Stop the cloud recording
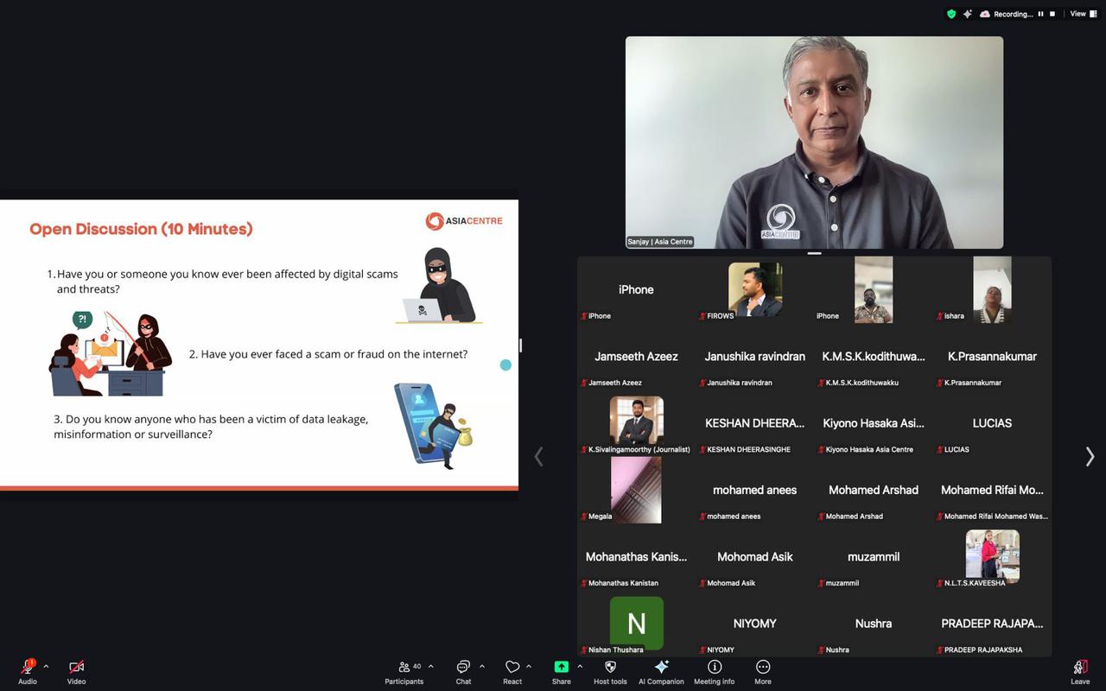 click(x=1052, y=14)
